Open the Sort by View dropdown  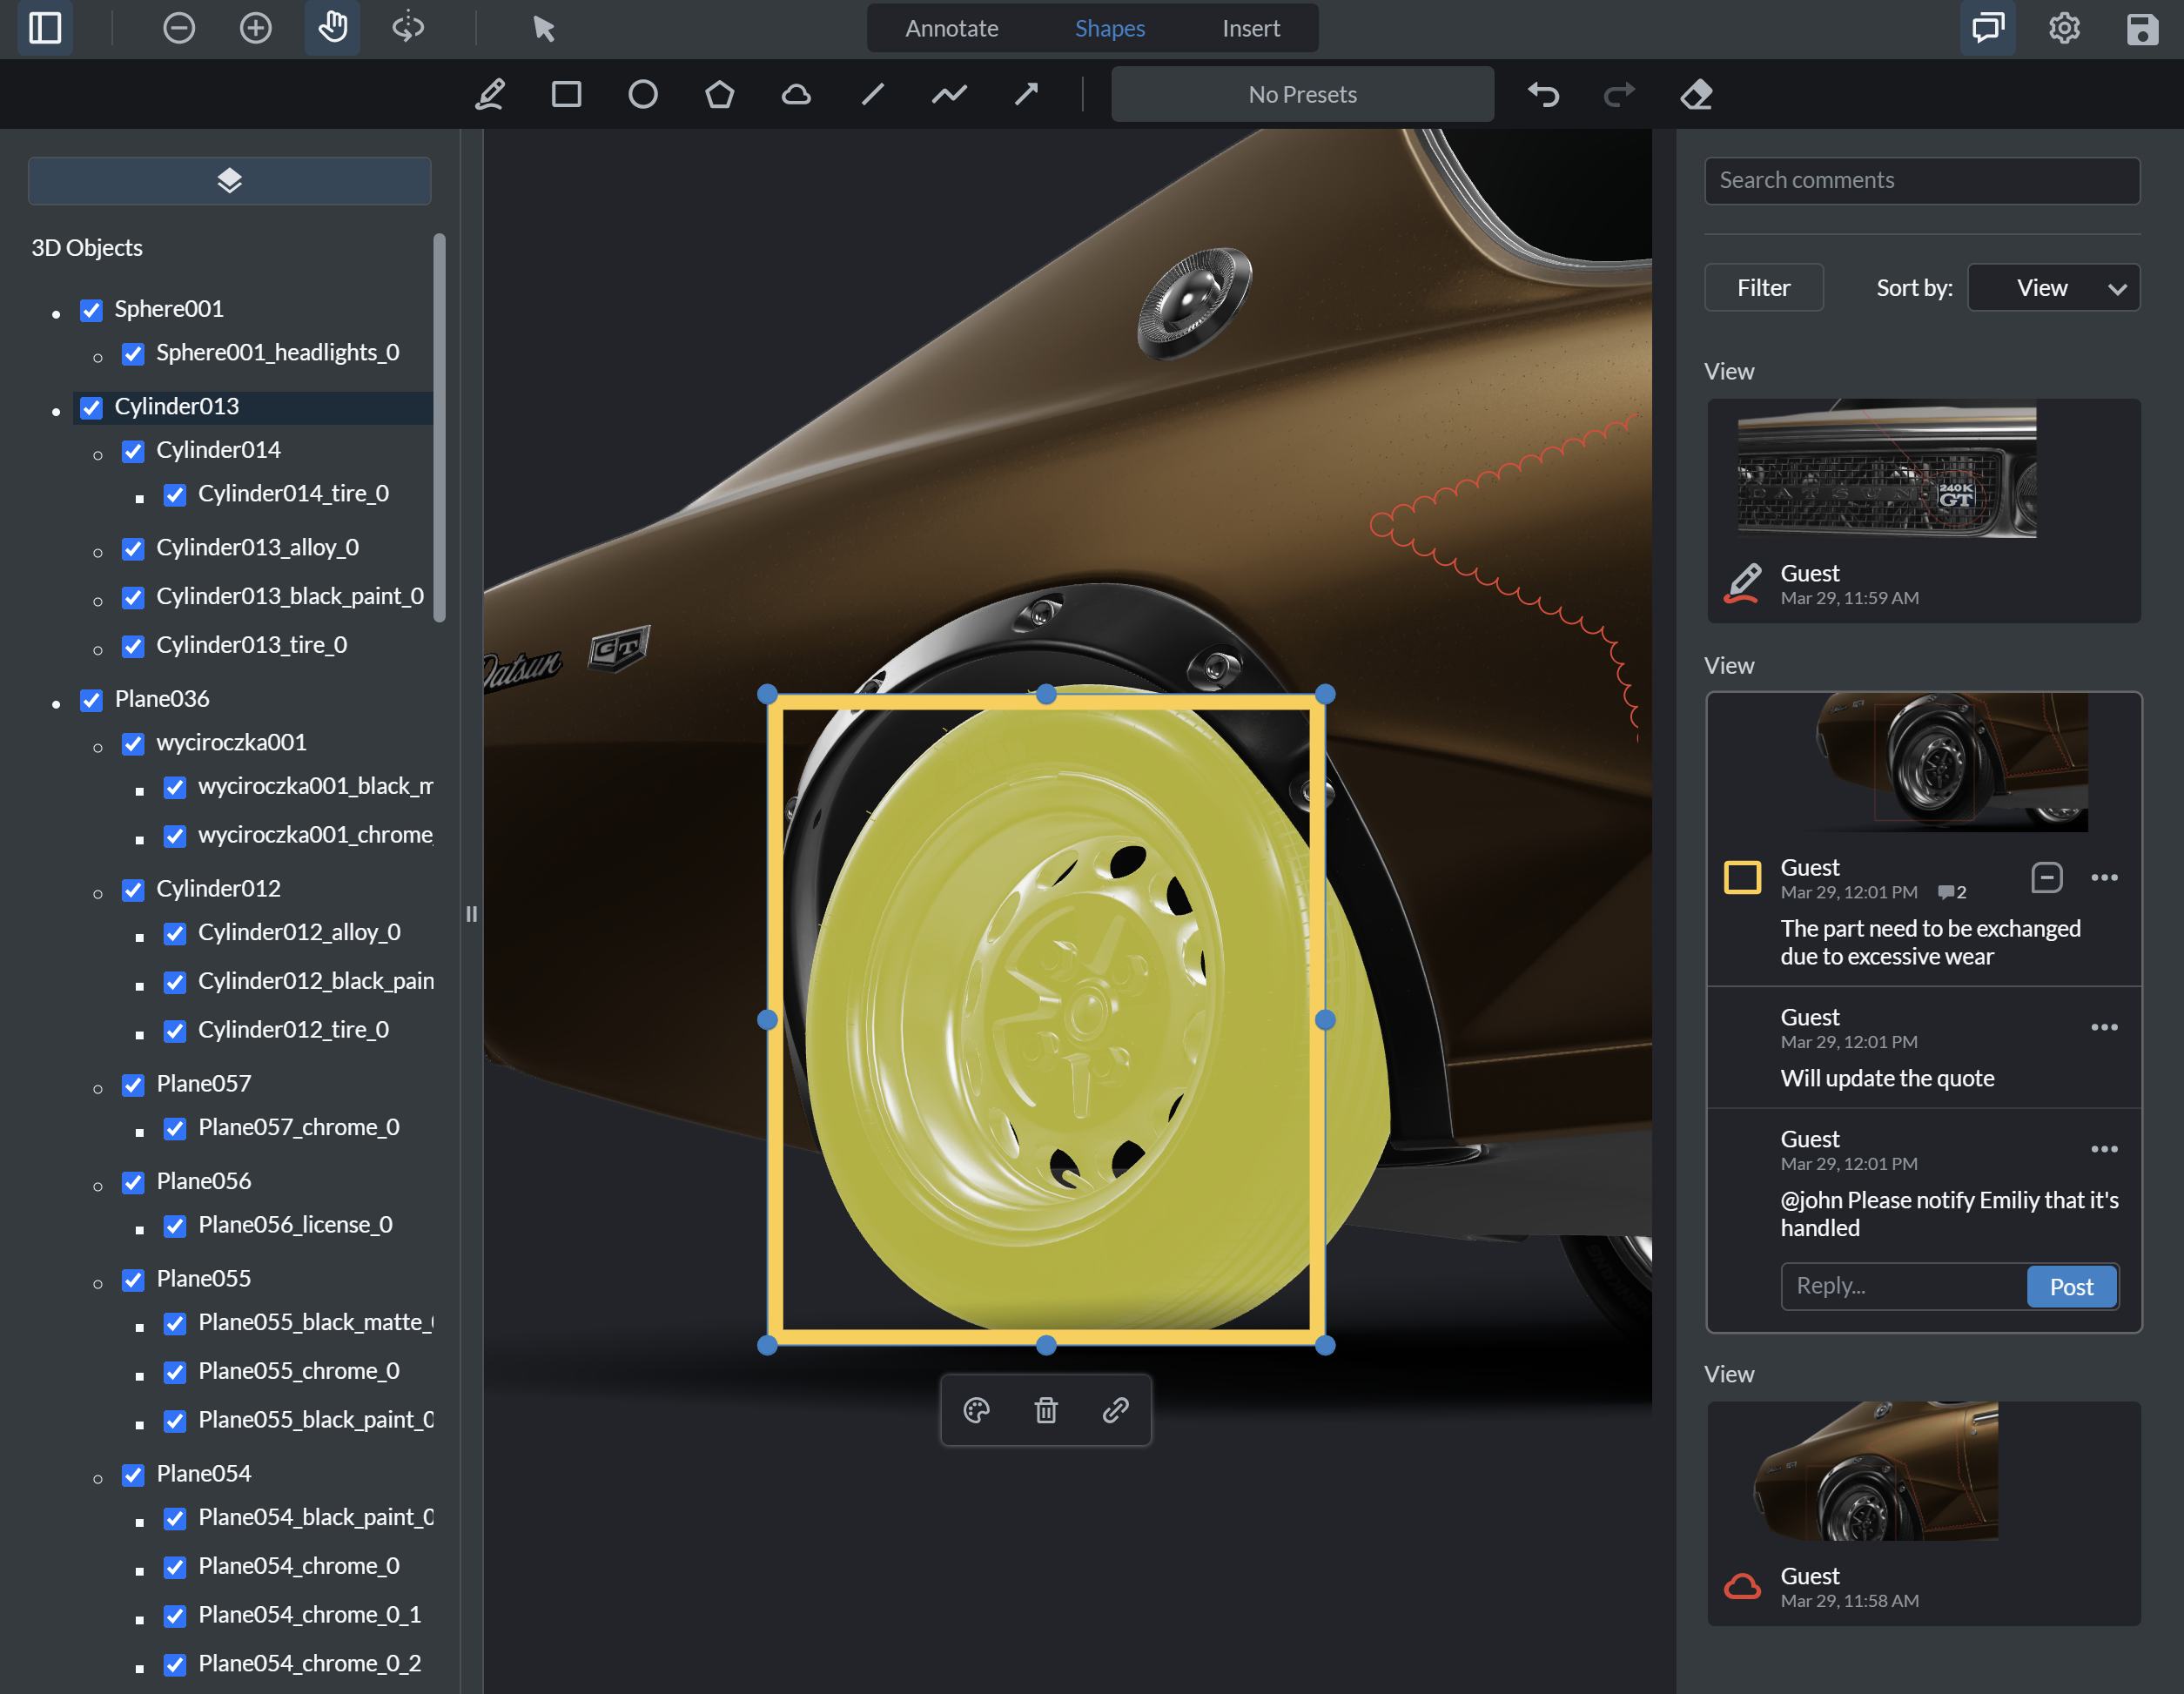(x=2053, y=288)
